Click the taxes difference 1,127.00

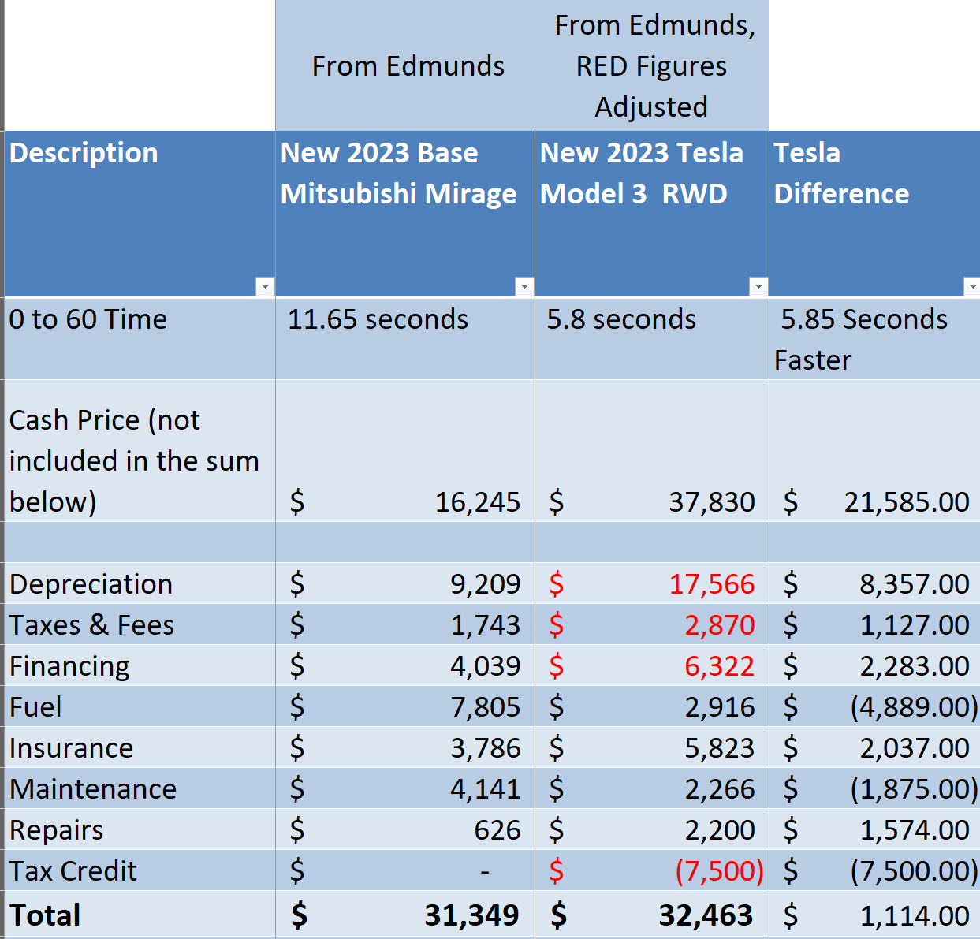(x=915, y=625)
